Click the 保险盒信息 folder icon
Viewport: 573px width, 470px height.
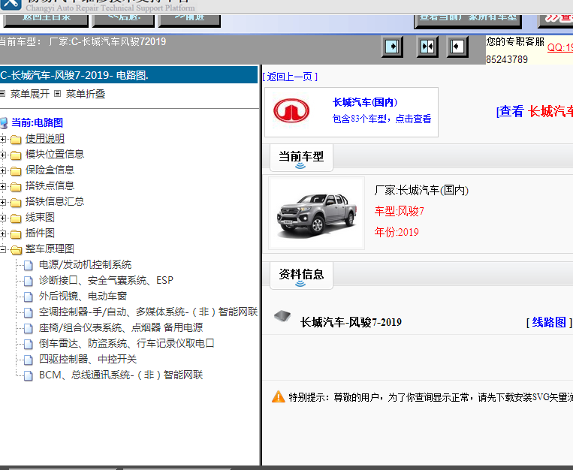point(16,170)
